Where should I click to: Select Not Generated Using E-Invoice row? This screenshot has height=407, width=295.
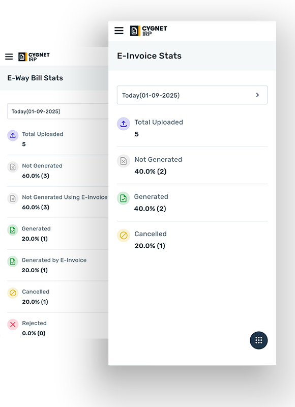[x=58, y=202]
